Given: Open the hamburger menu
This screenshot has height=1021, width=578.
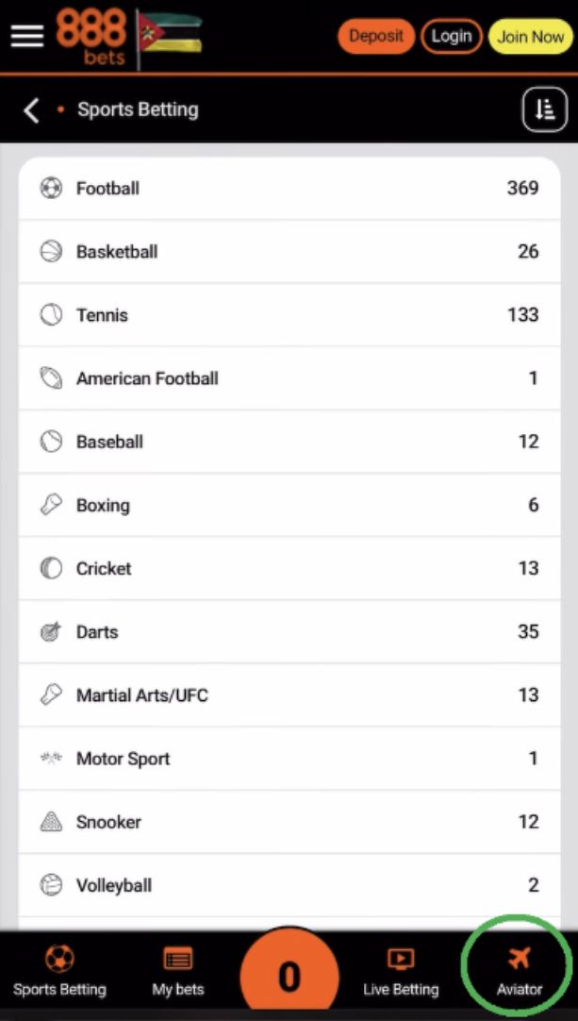Looking at the screenshot, I should [27, 36].
